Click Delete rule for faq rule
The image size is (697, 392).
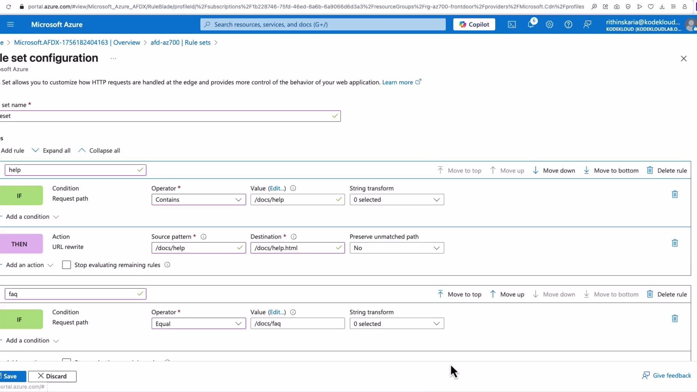click(x=667, y=294)
